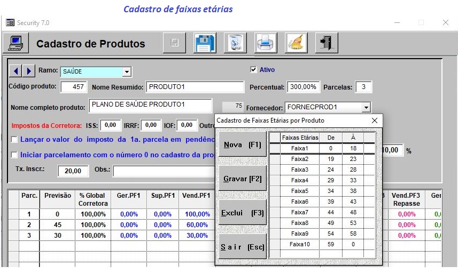
Task: Click the small grayed icon before the floppy disk
Action: (x=174, y=43)
